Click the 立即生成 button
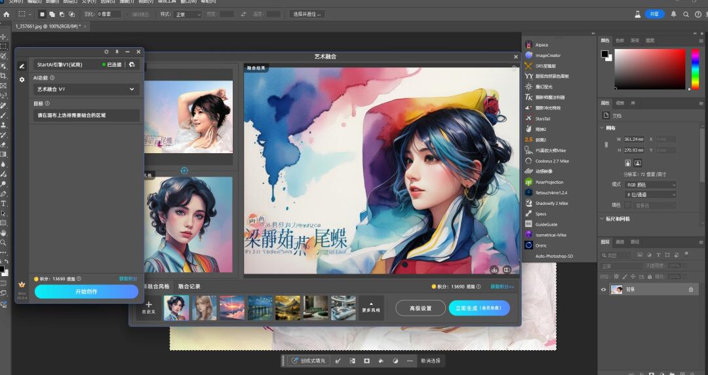Viewport: 708px width, 375px height. coord(479,308)
